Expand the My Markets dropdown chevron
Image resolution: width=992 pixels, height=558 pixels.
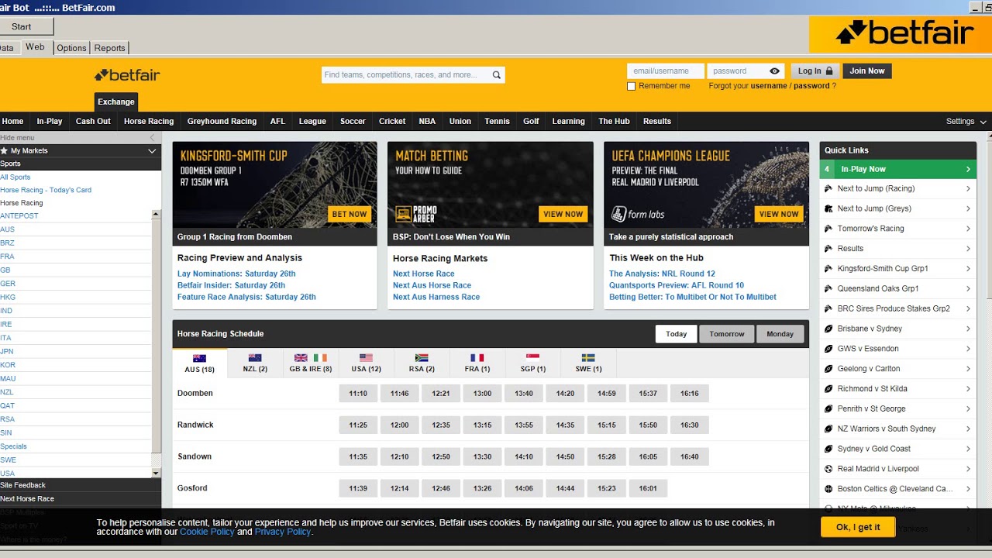point(152,151)
